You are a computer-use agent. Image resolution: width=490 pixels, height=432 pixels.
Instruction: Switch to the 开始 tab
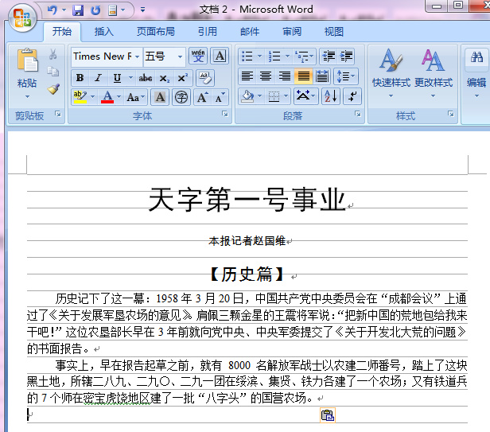62,32
